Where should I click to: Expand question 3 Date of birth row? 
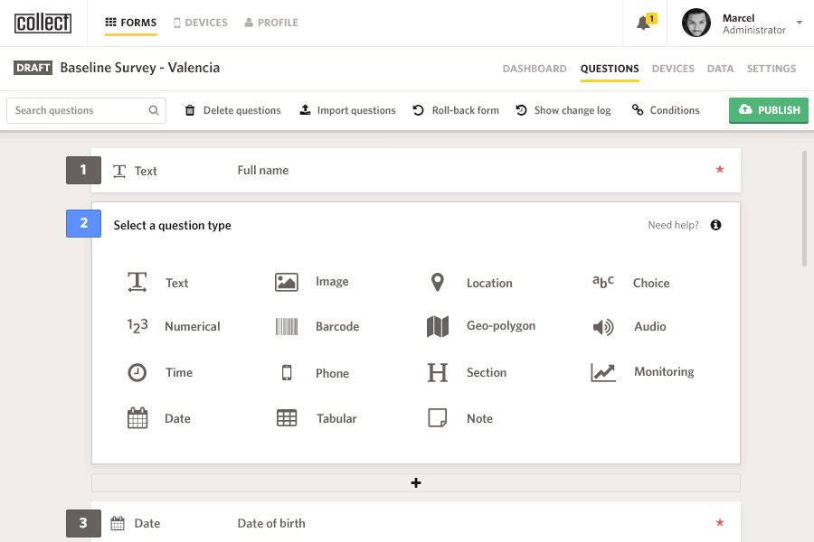[x=416, y=523]
